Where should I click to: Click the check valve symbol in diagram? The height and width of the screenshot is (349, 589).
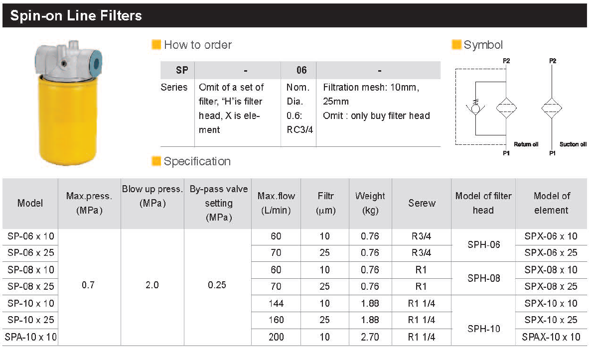point(475,108)
